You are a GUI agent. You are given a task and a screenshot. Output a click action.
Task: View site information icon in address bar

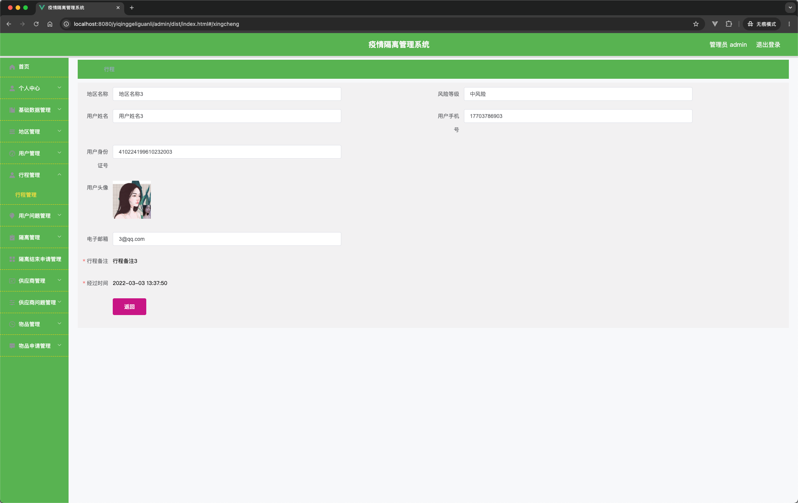pos(66,24)
